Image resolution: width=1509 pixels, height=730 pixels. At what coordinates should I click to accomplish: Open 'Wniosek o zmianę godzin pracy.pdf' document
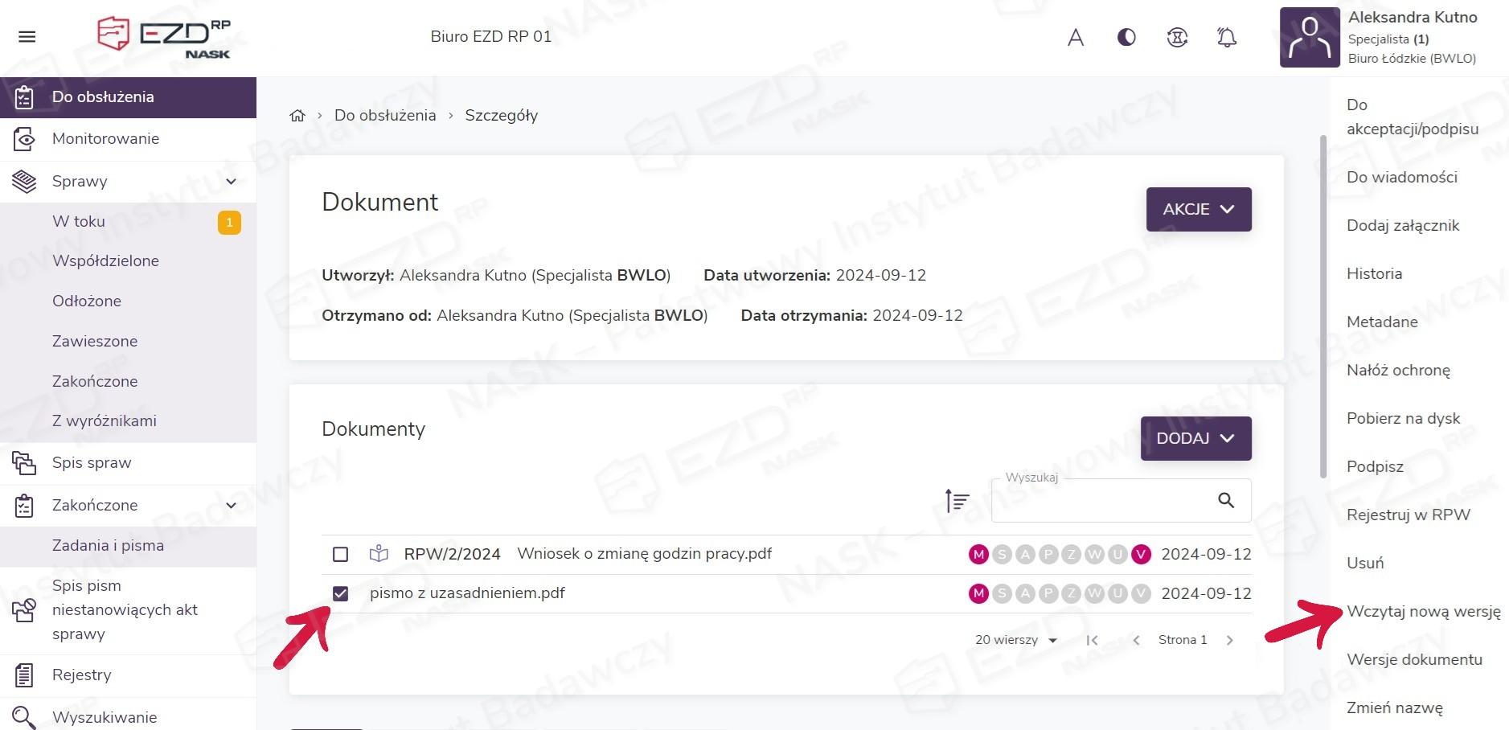click(x=644, y=554)
